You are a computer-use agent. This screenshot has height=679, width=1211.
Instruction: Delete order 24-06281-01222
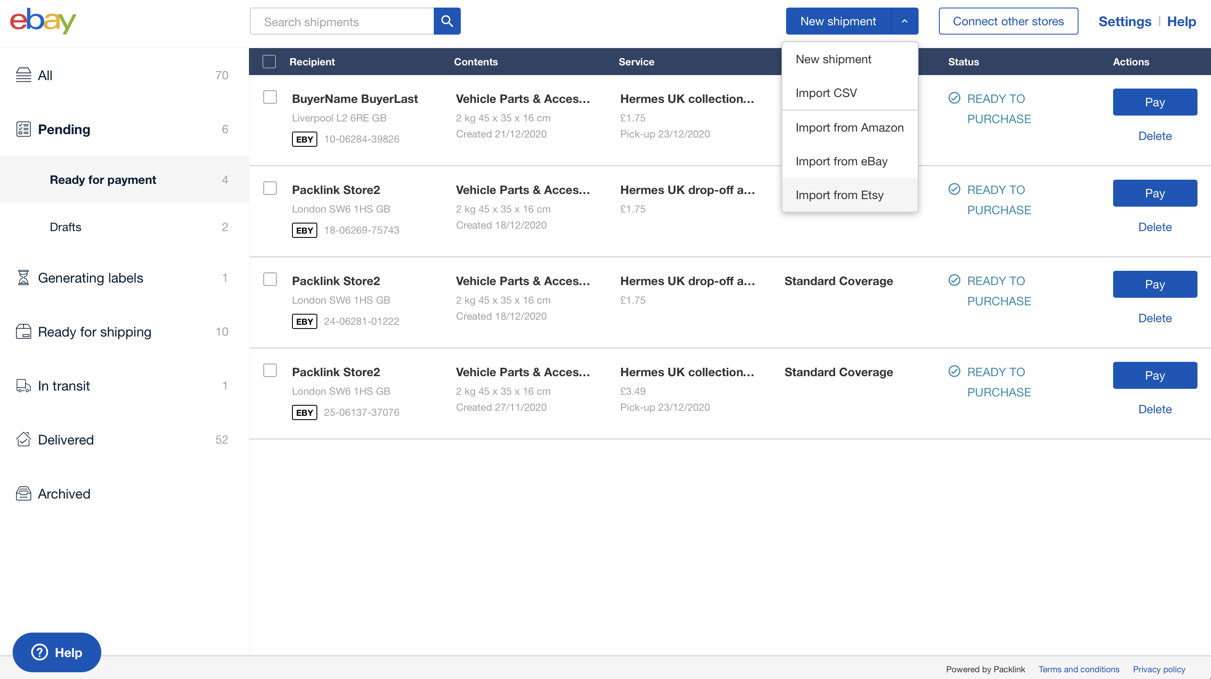(x=1155, y=318)
